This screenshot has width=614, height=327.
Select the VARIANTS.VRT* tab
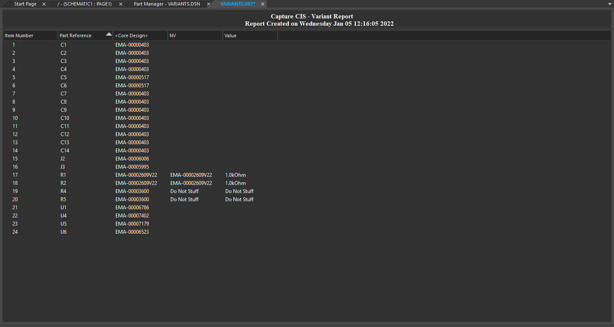(238, 4)
